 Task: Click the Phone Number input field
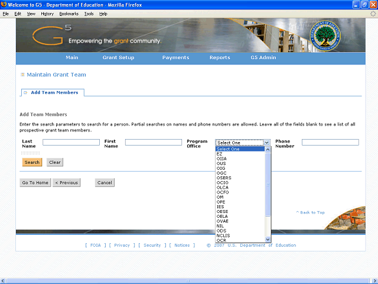click(330, 142)
